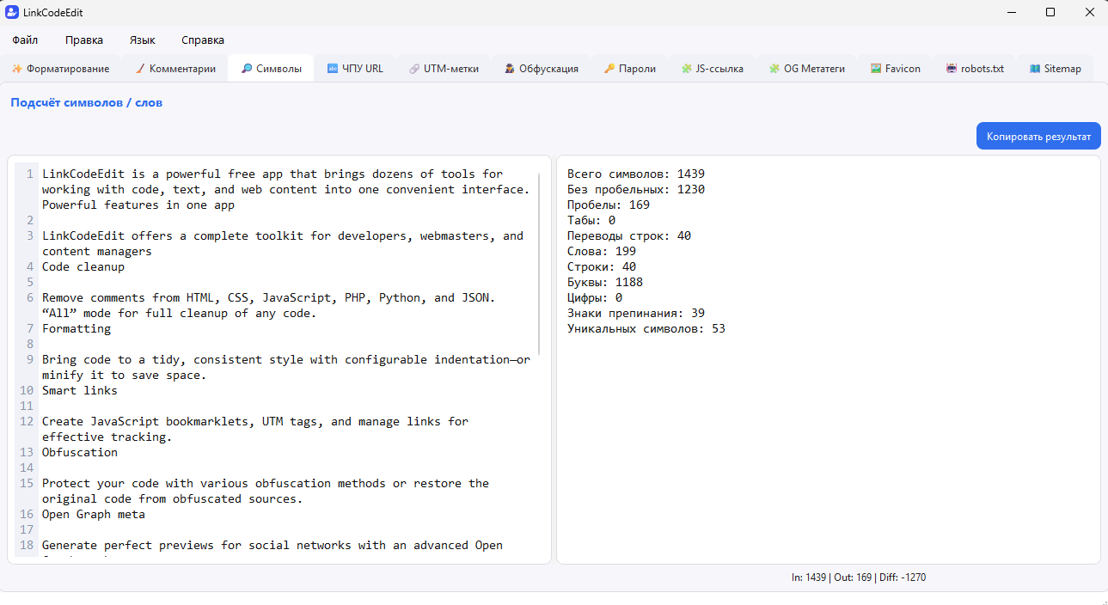The width and height of the screenshot is (1108, 605).
Task: Click line number 18 in the editor gutter
Action: point(26,545)
